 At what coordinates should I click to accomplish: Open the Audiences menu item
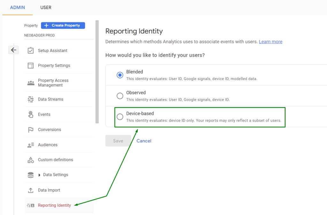tap(59, 145)
